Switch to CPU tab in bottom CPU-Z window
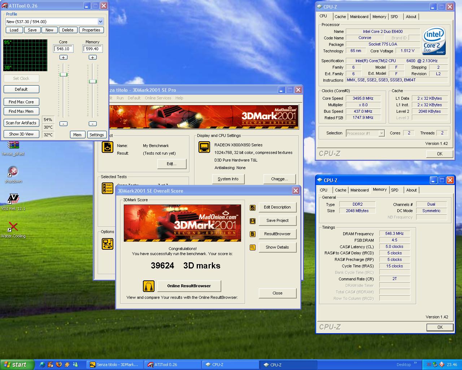This screenshot has height=370, width=462. coord(324,190)
